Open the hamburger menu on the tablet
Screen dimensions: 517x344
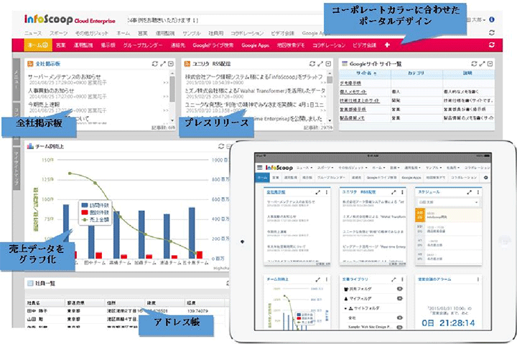(x=260, y=168)
